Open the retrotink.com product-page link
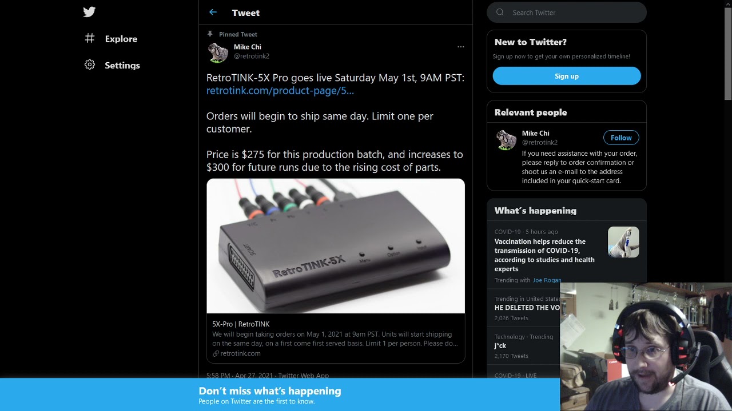 point(280,91)
